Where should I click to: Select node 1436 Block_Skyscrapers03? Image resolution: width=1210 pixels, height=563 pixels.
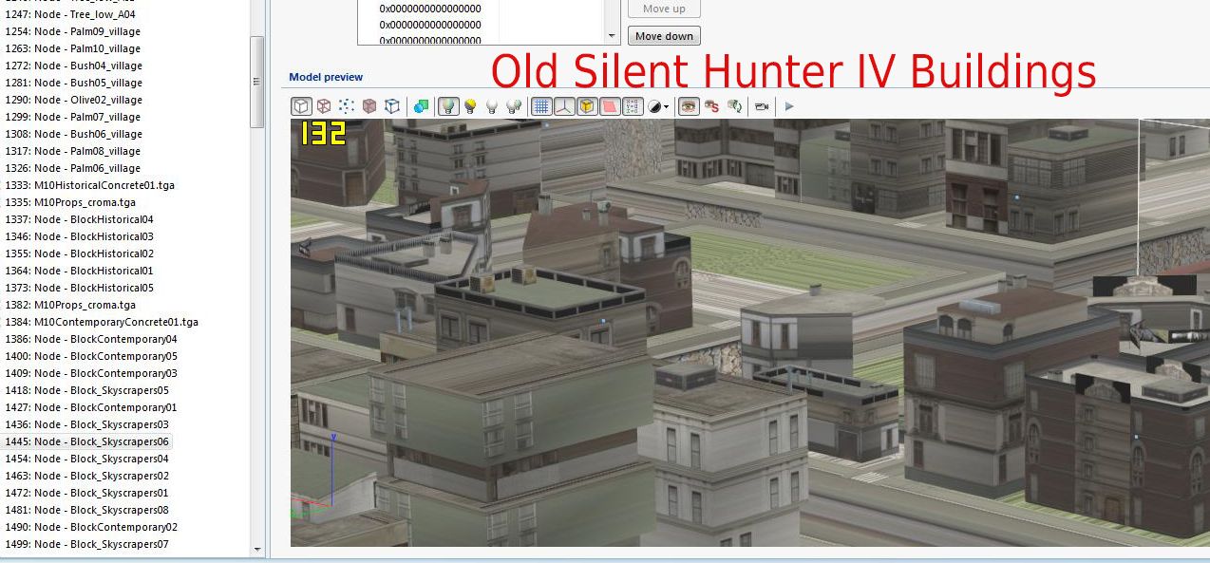[87, 424]
